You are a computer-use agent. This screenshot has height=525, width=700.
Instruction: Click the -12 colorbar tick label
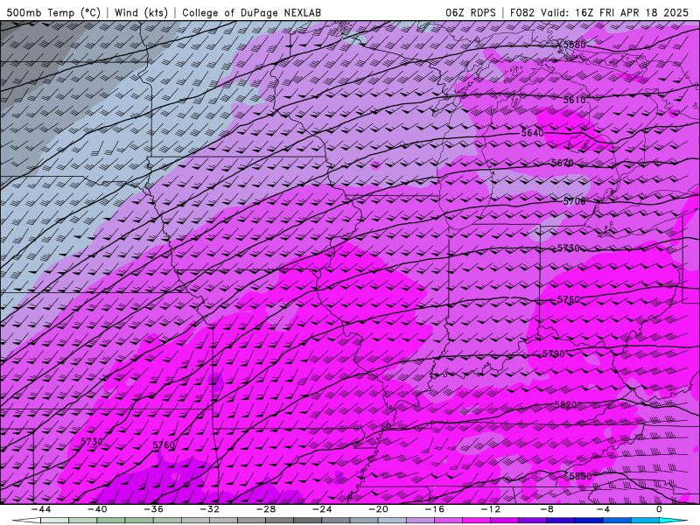(491, 509)
